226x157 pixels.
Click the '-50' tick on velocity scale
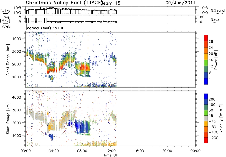(212, 127)
